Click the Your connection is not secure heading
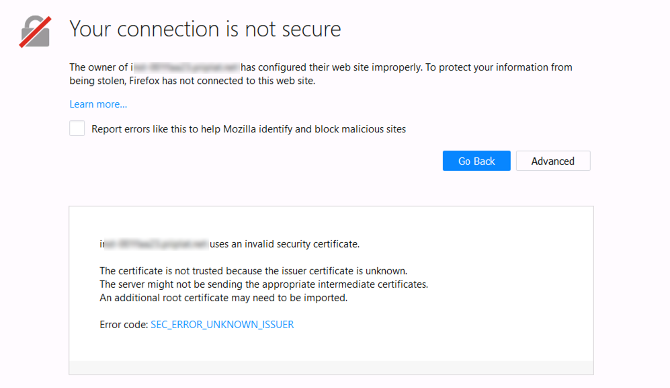Viewport: 670px width, 388px height. [205, 29]
